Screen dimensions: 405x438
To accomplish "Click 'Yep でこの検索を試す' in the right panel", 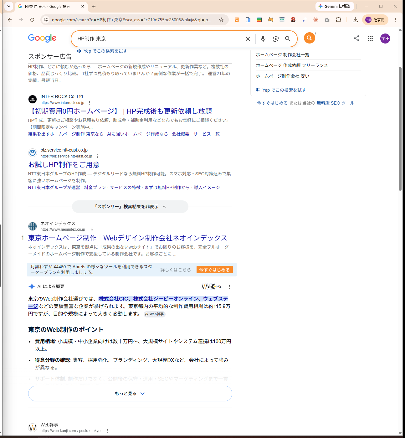I will point(281,90).
